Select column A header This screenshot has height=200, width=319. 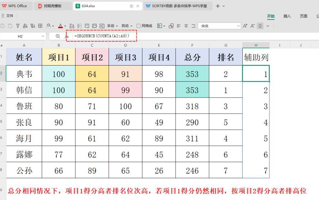(24, 45)
